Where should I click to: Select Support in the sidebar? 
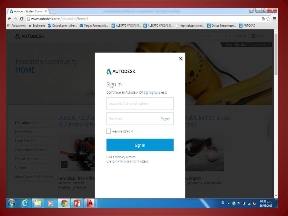coord(21,168)
